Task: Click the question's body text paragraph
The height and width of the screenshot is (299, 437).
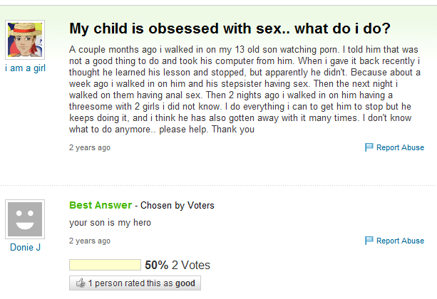Action: click(x=245, y=90)
